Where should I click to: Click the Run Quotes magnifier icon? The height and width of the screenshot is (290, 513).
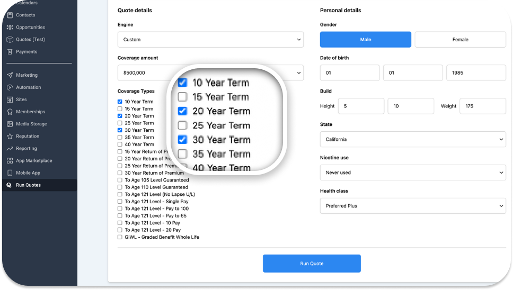coord(9,185)
